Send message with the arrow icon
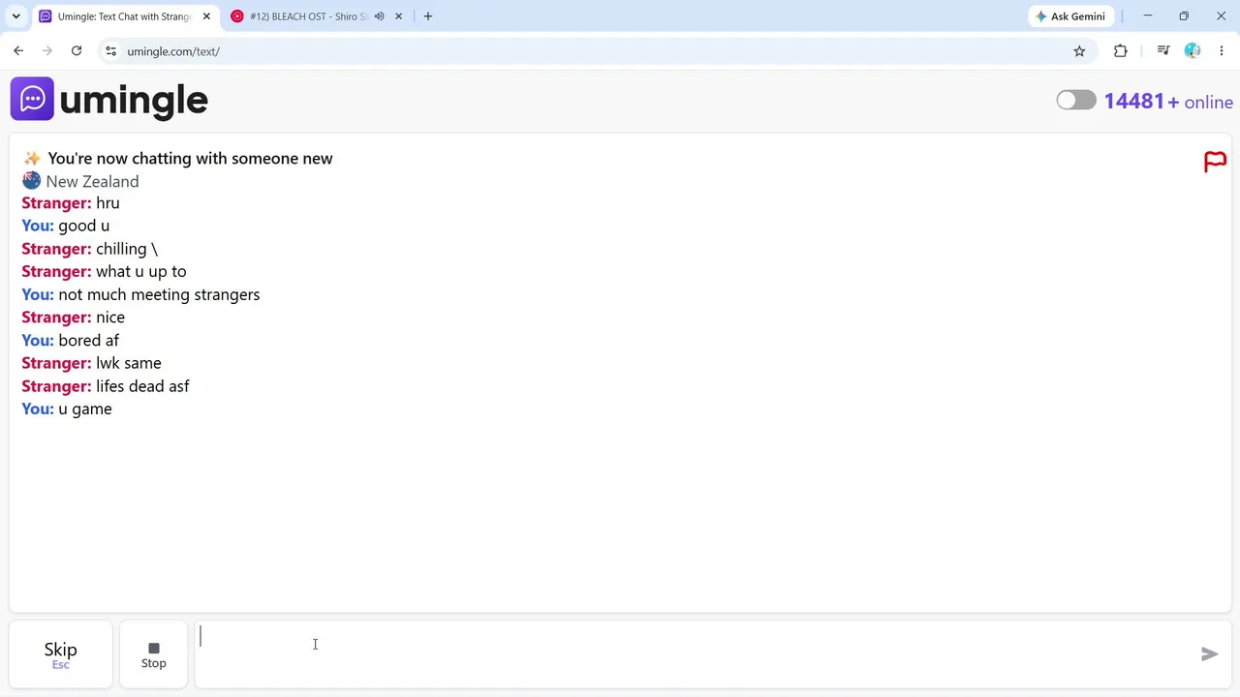The height and width of the screenshot is (697, 1240). (x=1209, y=654)
